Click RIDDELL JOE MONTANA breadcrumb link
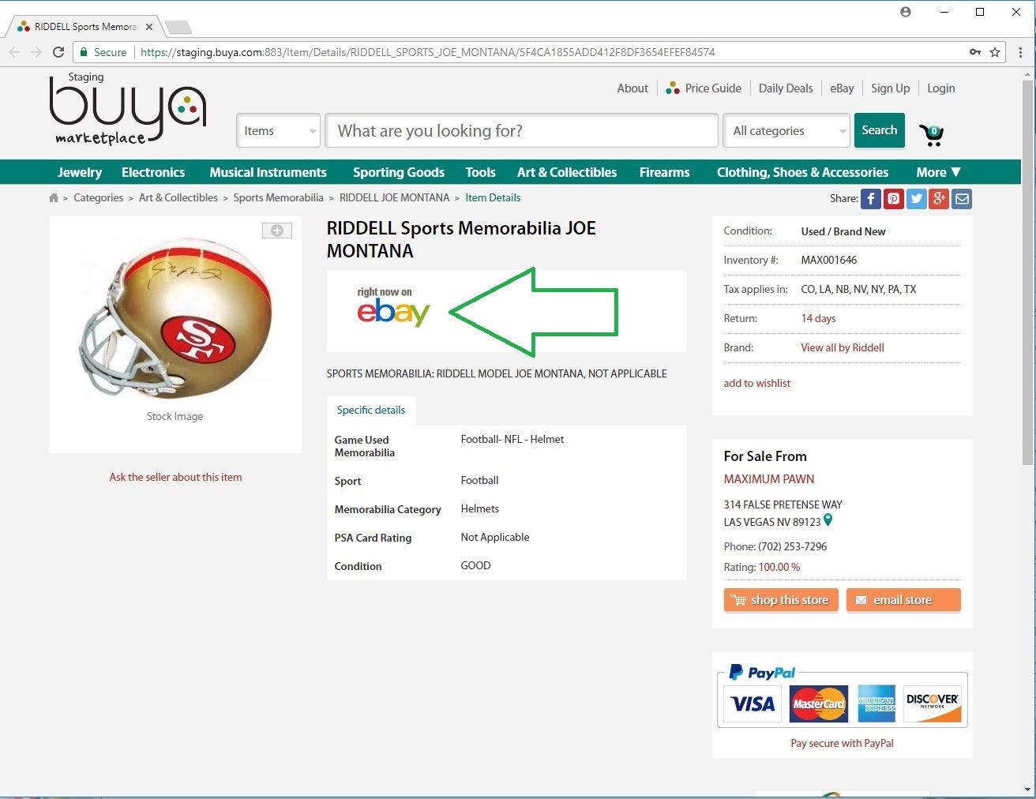 point(394,198)
